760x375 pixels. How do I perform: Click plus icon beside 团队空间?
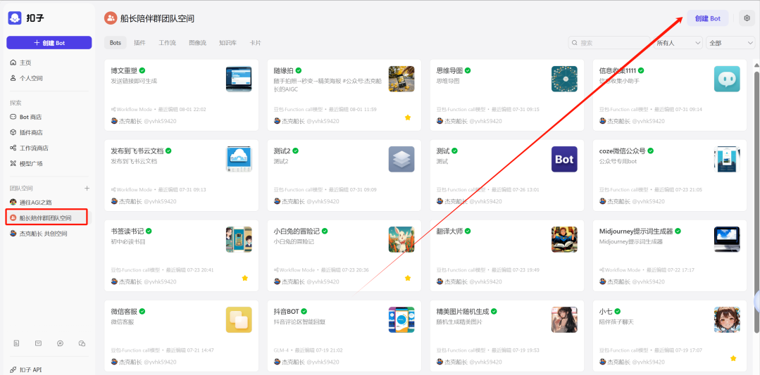coord(87,189)
